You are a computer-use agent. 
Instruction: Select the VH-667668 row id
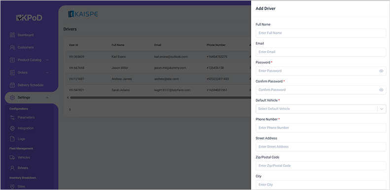(76, 68)
